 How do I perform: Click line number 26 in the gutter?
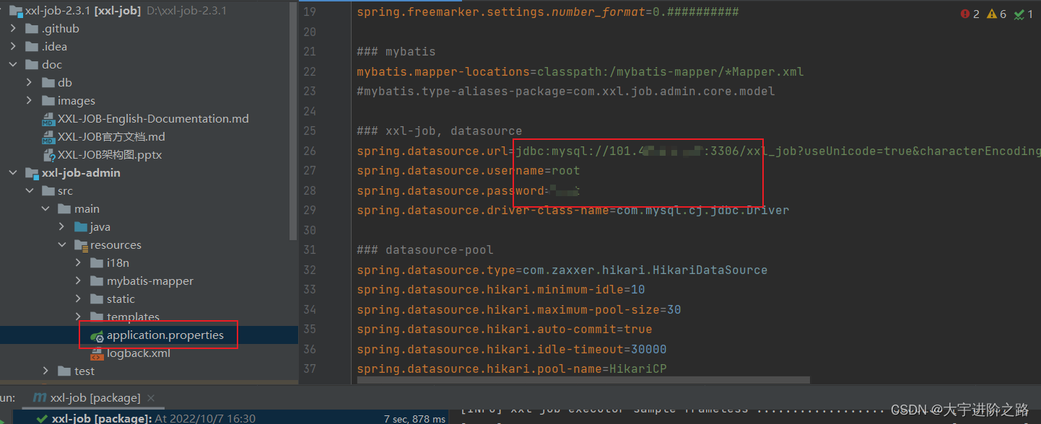click(310, 151)
